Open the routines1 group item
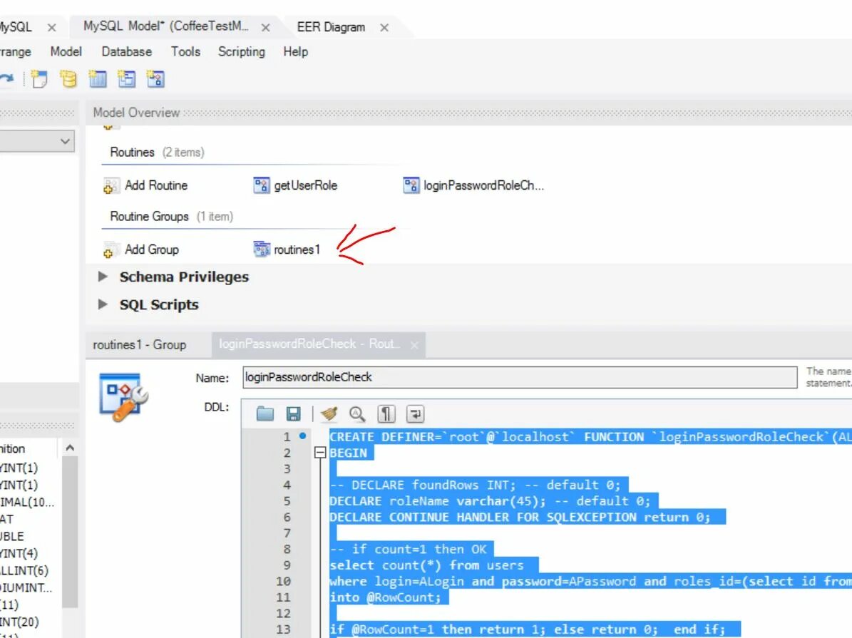The height and width of the screenshot is (638, 852). point(287,249)
